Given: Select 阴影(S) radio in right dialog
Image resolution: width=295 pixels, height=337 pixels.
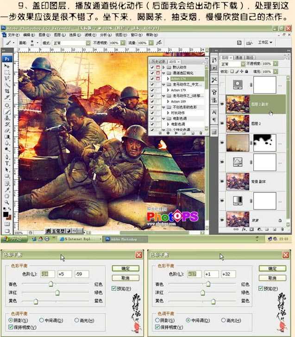Looking at the screenshot, I should tap(157, 320).
